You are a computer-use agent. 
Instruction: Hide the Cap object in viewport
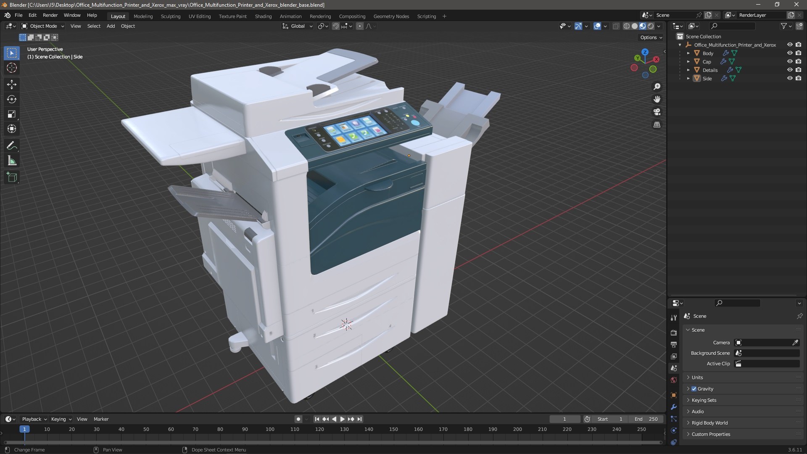click(x=790, y=61)
